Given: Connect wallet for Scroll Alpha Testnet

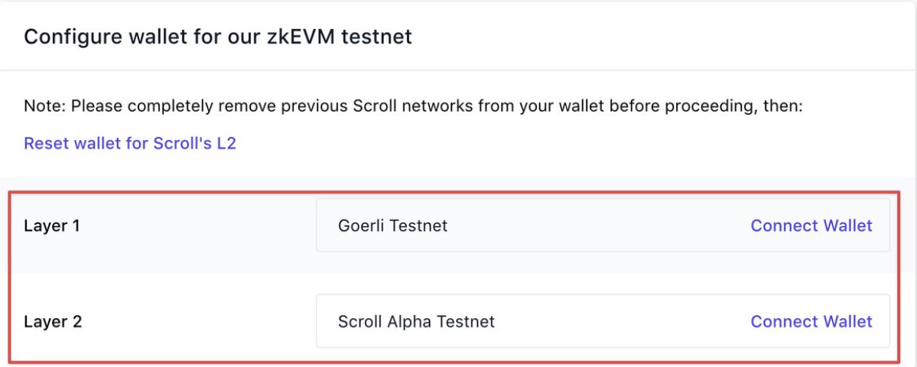Looking at the screenshot, I should coord(811,321).
